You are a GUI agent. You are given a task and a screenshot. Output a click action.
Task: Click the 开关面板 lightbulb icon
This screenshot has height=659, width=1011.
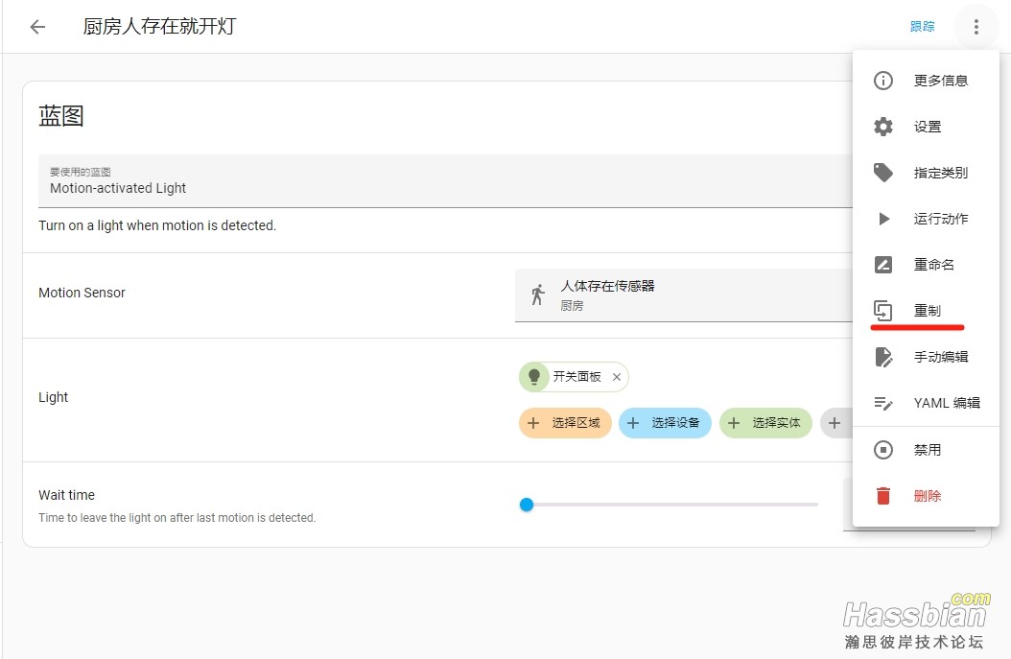534,377
